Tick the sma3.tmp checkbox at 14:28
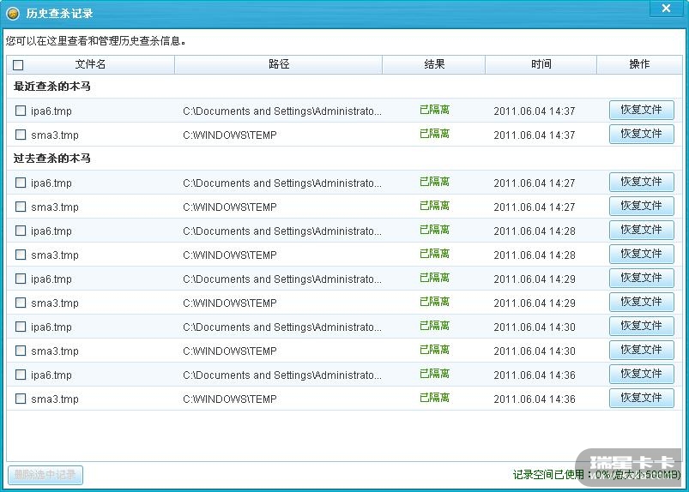The width and height of the screenshot is (689, 492). tap(21, 255)
